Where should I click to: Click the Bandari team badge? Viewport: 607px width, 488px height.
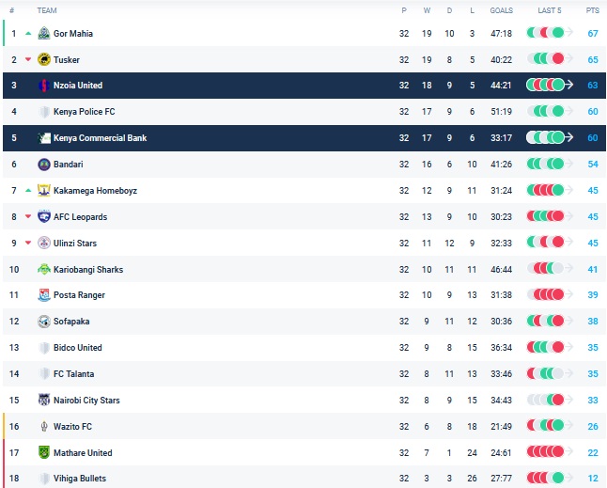tap(44, 165)
